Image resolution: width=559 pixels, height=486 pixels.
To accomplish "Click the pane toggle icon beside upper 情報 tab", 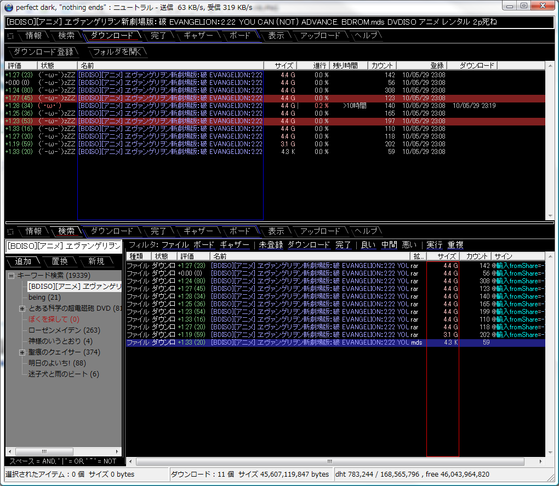I will pos(10,36).
